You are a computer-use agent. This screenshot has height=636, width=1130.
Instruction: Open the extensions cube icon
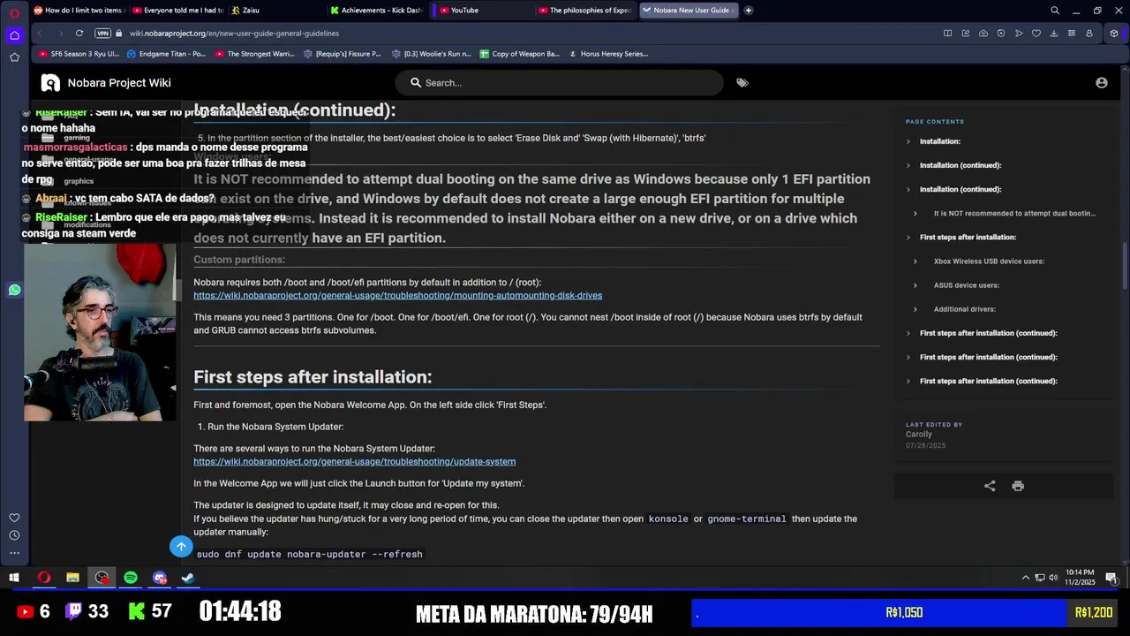coord(1114,34)
